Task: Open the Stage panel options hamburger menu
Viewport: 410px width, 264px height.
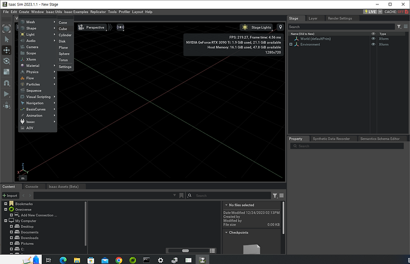Action: 406,27
